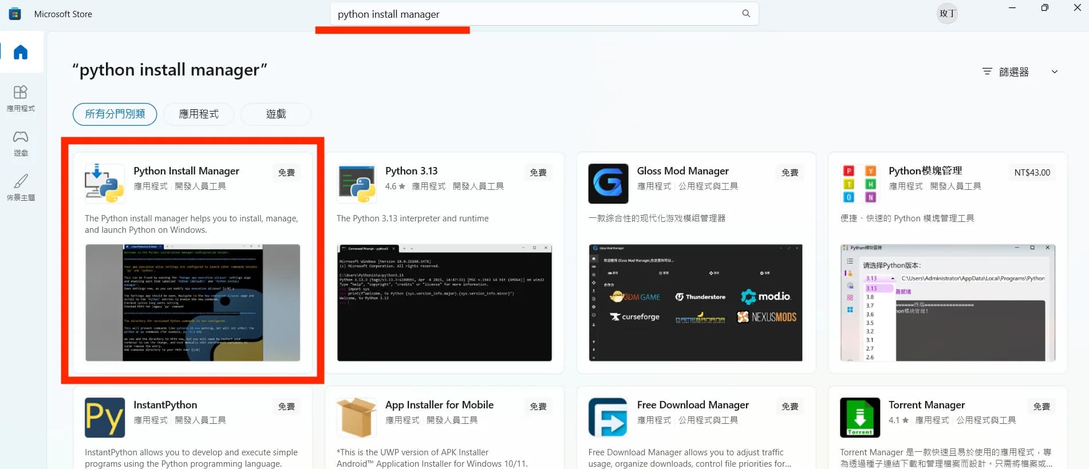Open the InstantPython title
The height and width of the screenshot is (469, 1089).
tap(165, 405)
